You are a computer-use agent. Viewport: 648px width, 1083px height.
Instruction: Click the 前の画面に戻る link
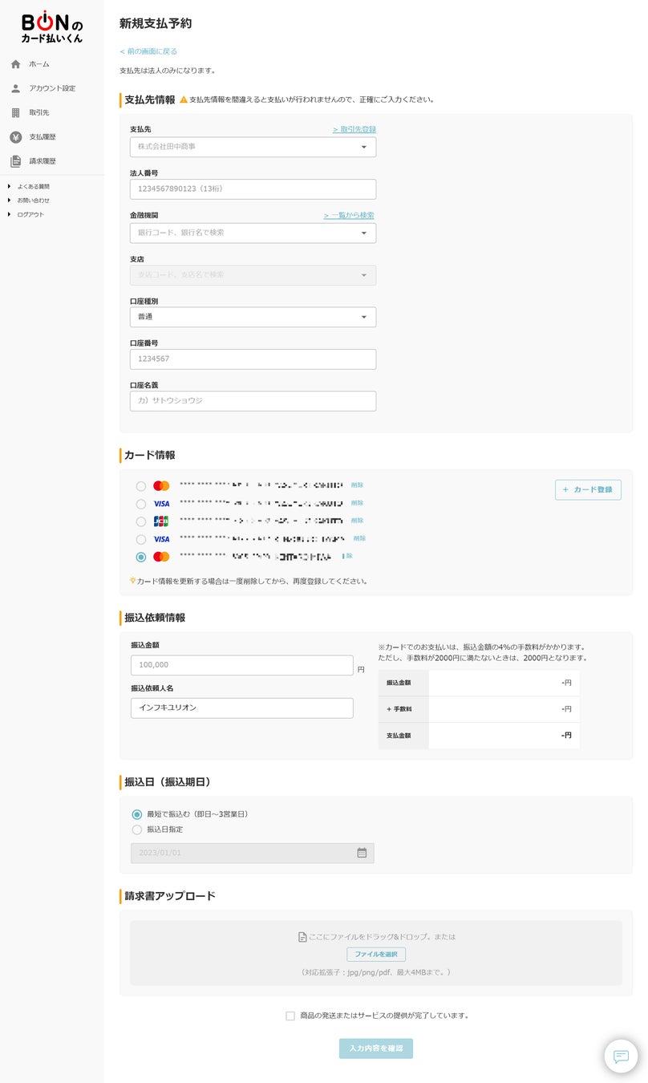tap(148, 51)
